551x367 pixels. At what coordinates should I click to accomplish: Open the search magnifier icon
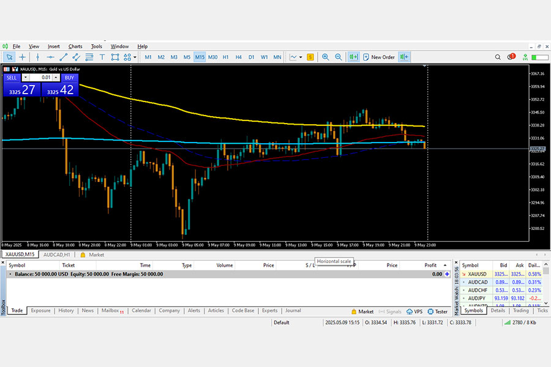tap(498, 57)
